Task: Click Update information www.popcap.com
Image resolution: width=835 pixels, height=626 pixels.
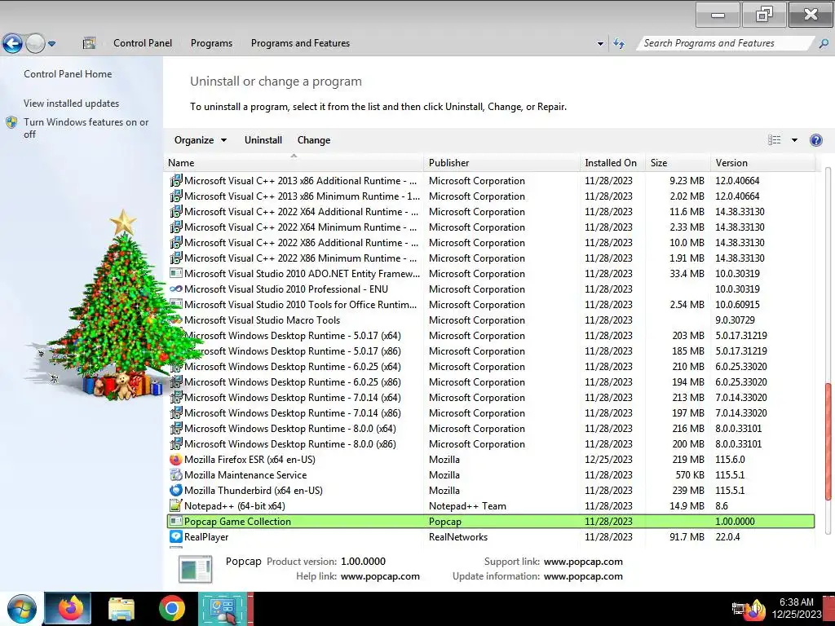Action: coord(583,576)
